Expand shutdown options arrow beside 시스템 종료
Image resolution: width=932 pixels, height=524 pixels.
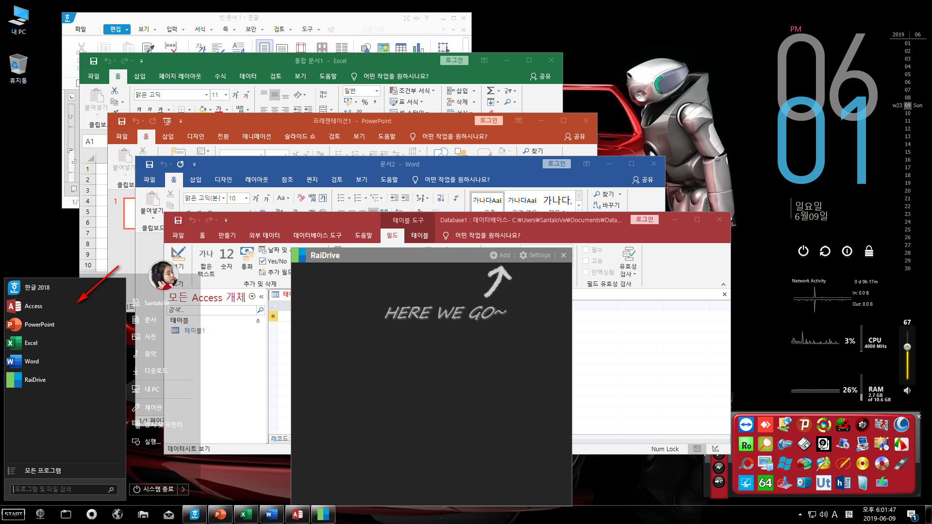click(183, 489)
